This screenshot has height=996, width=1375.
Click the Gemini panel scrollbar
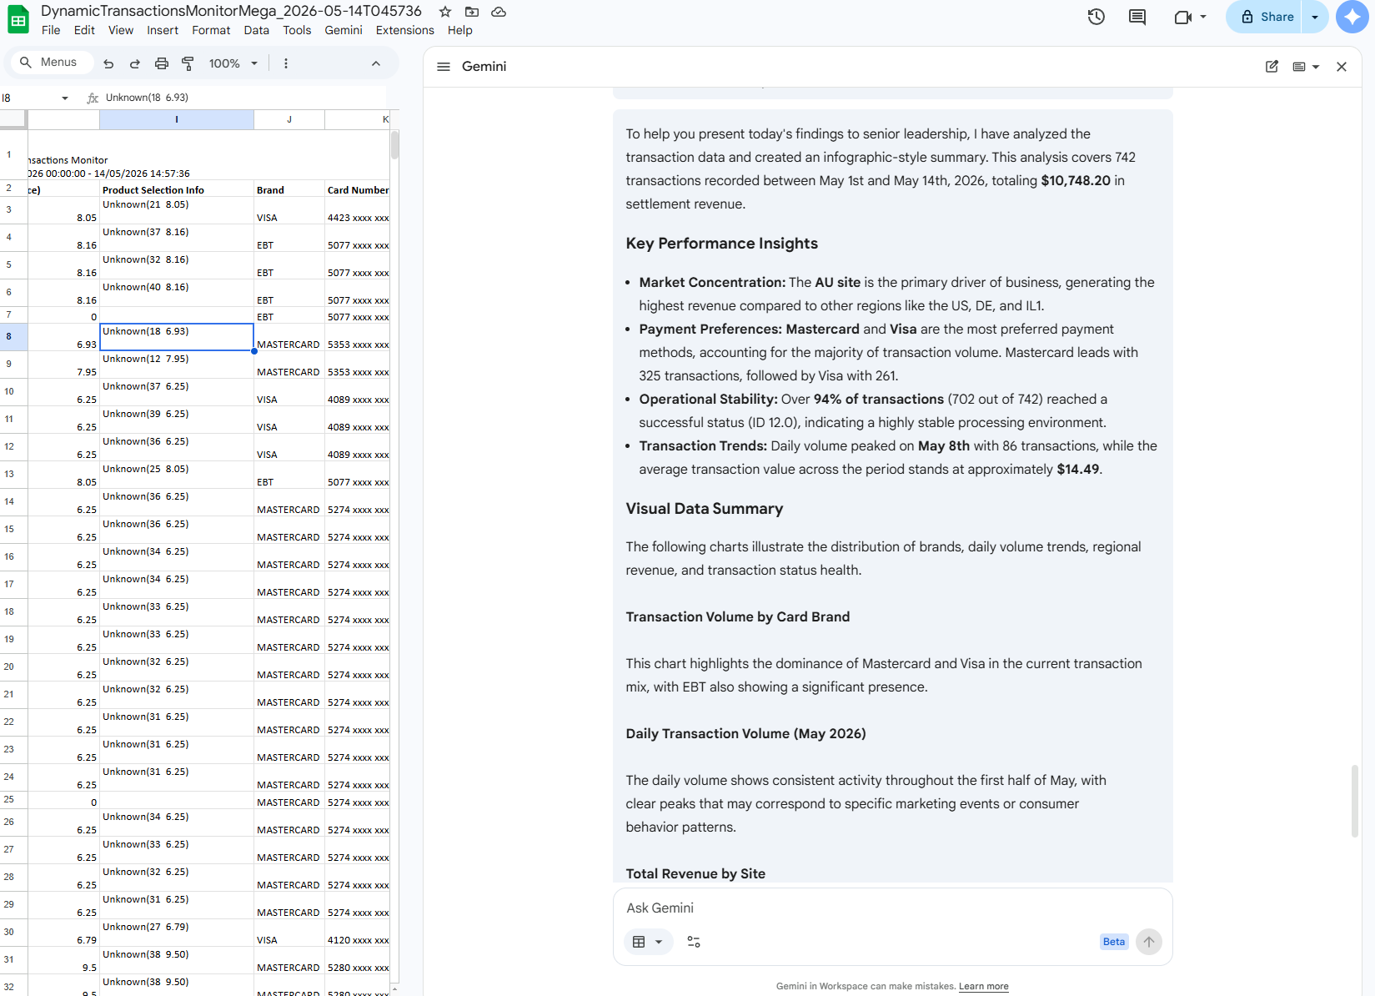[1355, 801]
